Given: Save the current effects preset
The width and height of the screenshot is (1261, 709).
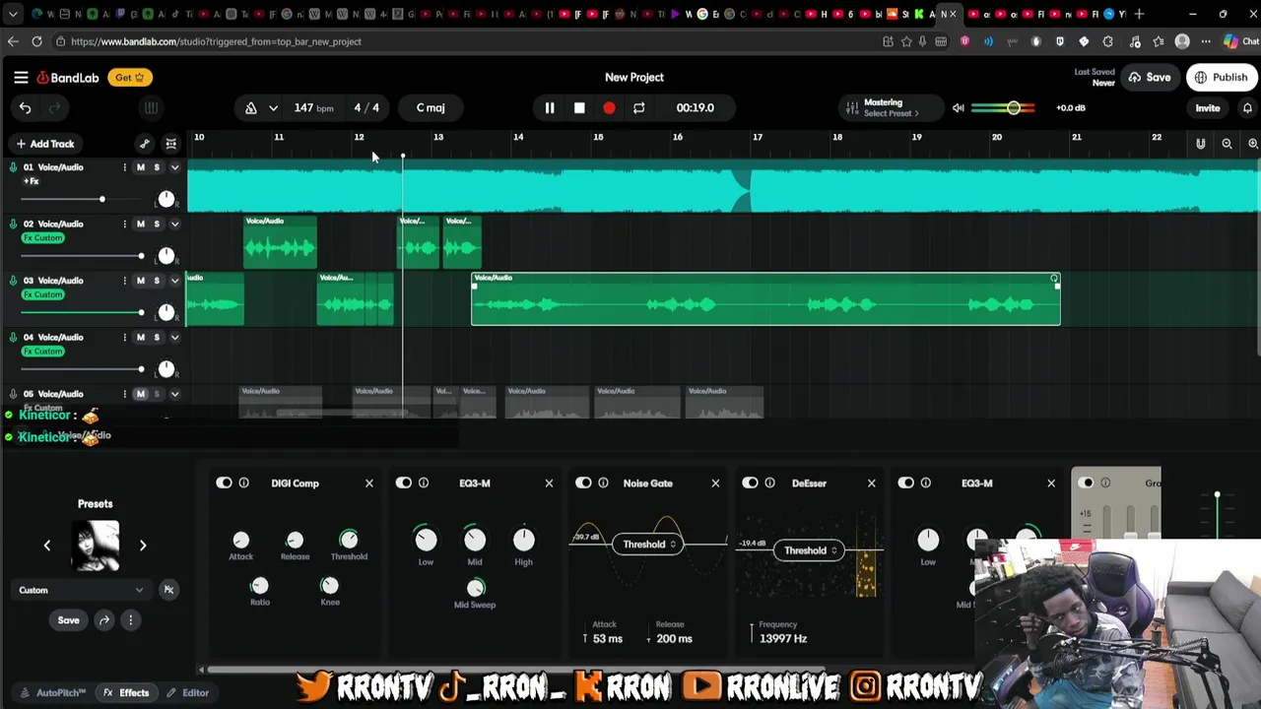Looking at the screenshot, I should coord(68,620).
